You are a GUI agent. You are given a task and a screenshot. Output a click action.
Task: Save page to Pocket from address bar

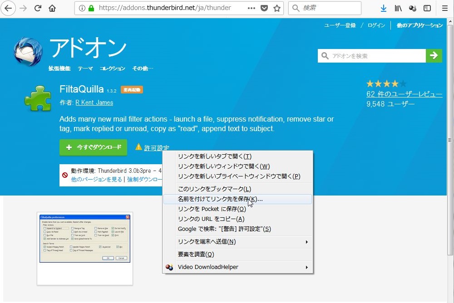264,8
